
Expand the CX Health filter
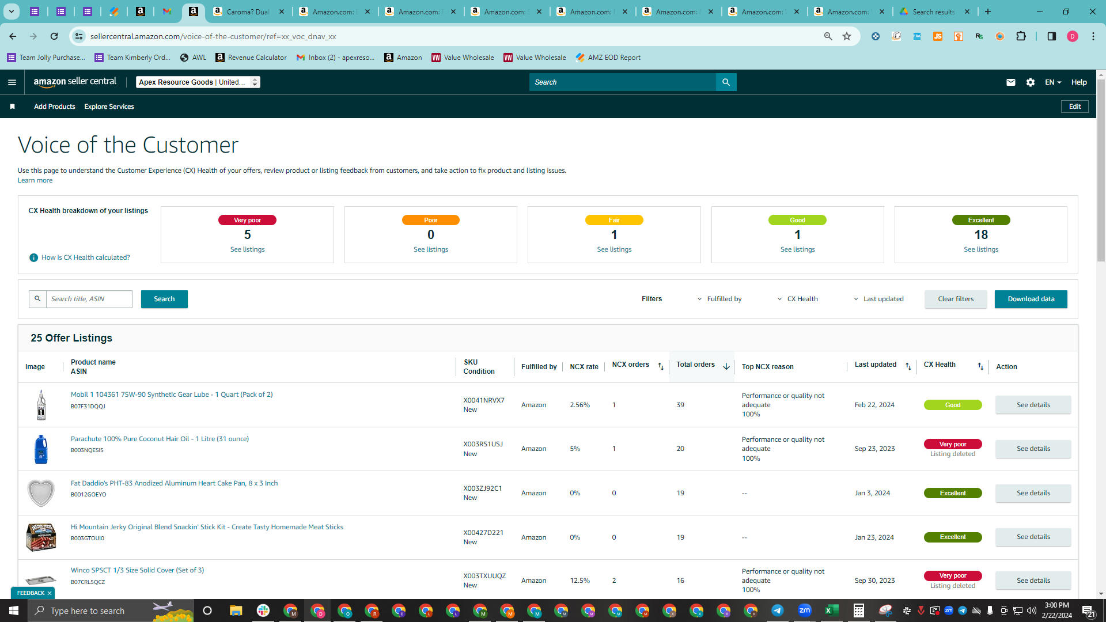(x=798, y=299)
